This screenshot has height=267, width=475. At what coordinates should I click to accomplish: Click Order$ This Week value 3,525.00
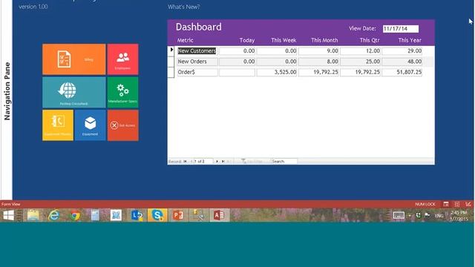point(277,72)
